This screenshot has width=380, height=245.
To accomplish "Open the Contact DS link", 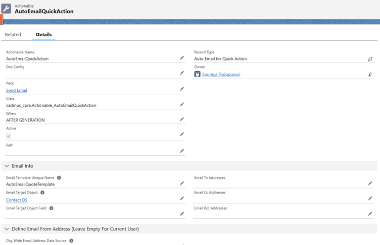I will pyautogui.click(x=17, y=200).
